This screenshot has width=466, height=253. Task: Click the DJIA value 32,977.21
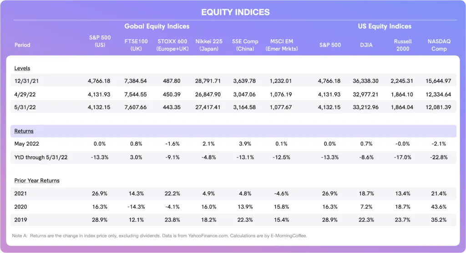click(365, 95)
